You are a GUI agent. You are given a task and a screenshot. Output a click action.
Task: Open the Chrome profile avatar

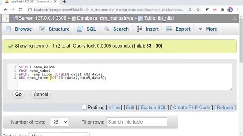click(x=230, y=10)
